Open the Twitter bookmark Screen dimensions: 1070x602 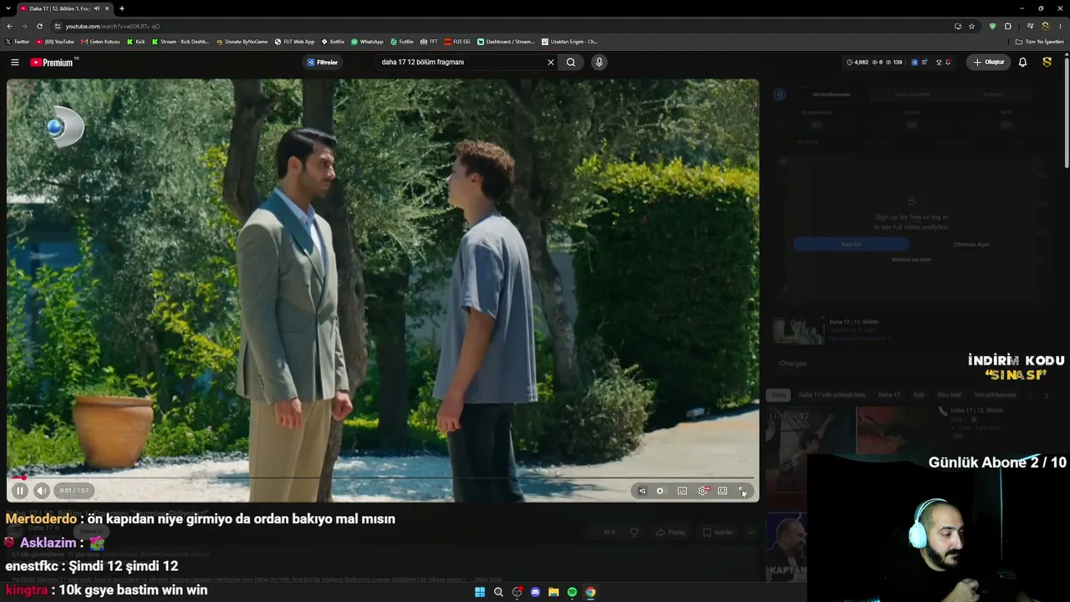pyautogui.click(x=17, y=42)
